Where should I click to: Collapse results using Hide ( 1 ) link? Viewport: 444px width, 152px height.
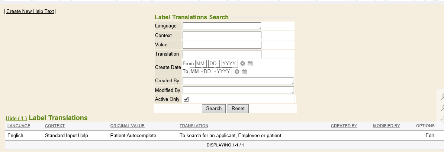[16, 118]
